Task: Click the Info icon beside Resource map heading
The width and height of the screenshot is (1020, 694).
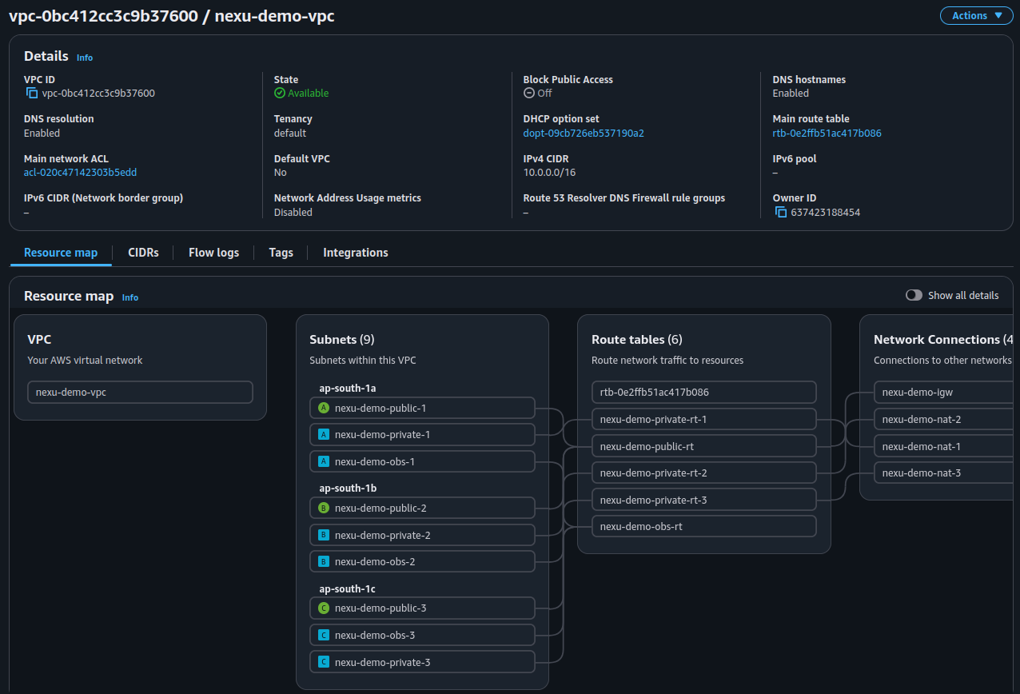Action: click(129, 297)
